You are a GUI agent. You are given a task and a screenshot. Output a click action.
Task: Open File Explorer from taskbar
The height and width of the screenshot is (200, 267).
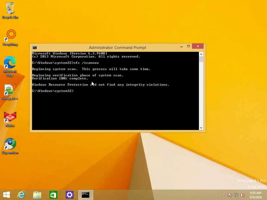pos(37,195)
